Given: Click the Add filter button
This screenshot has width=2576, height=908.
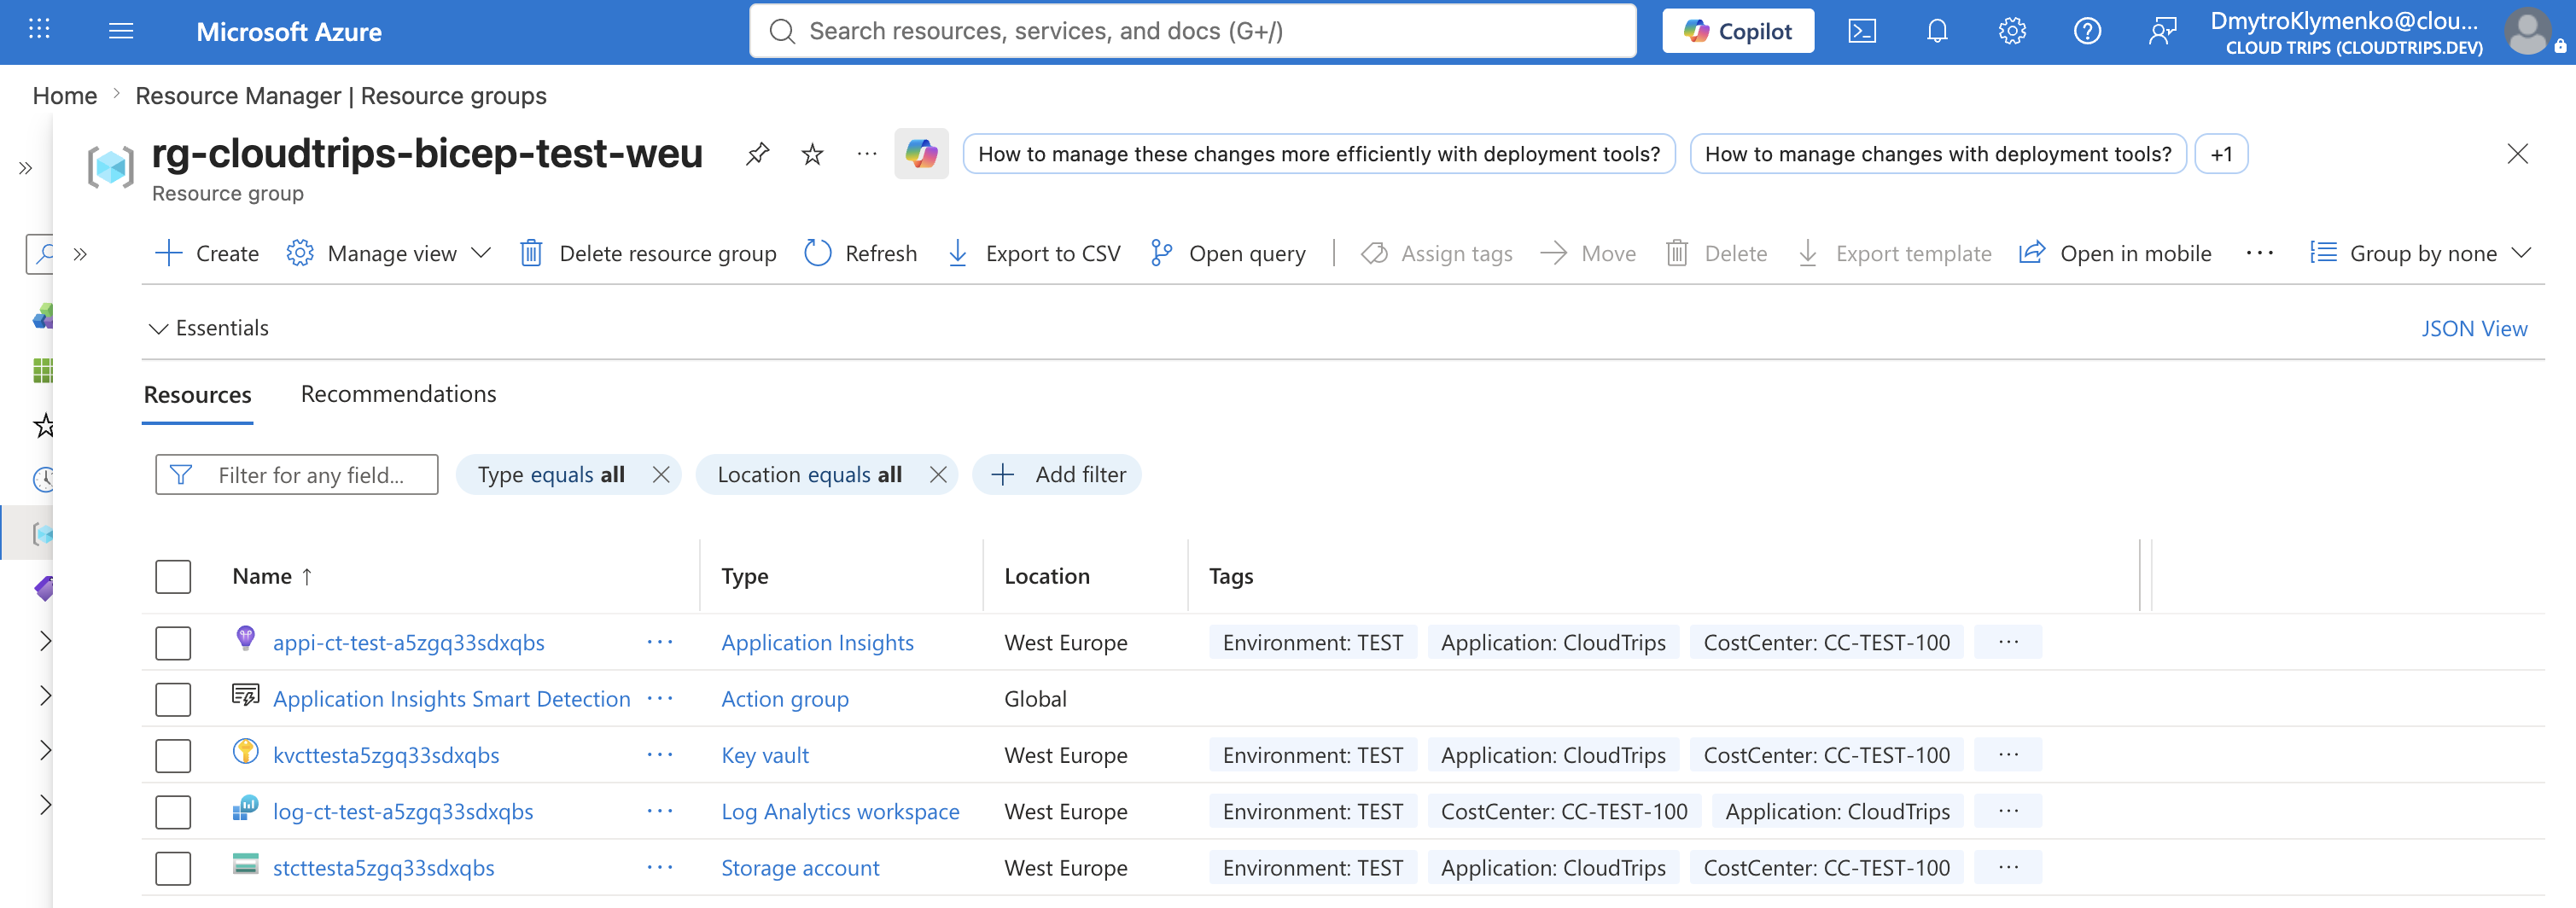Looking at the screenshot, I should [x=1057, y=475].
